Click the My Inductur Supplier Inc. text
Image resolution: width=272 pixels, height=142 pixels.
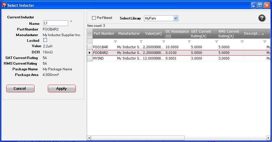(62, 35)
